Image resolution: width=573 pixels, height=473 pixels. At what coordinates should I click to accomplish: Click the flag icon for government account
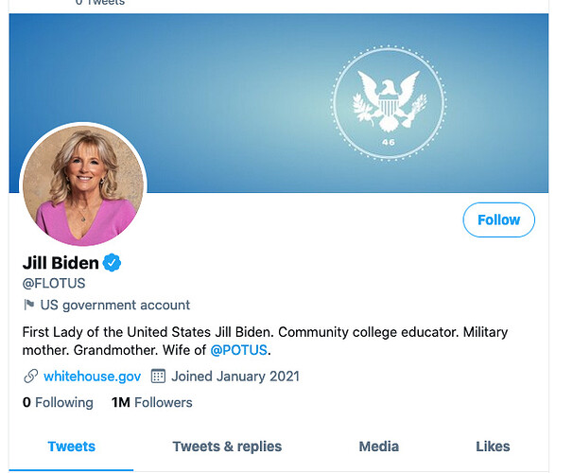coord(28,305)
